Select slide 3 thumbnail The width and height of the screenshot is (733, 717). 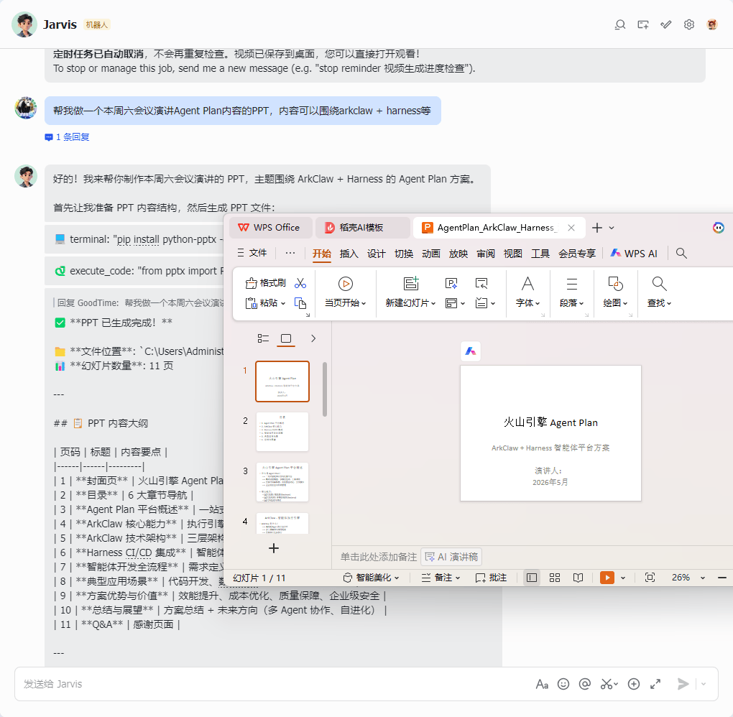pos(282,482)
